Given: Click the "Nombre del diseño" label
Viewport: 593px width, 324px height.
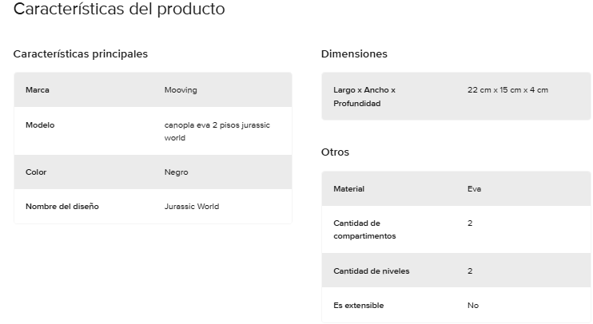Looking at the screenshot, I should [62, 207].
